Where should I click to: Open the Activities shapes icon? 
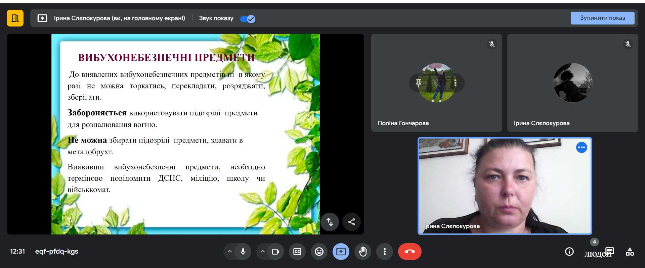coord(630,252)
